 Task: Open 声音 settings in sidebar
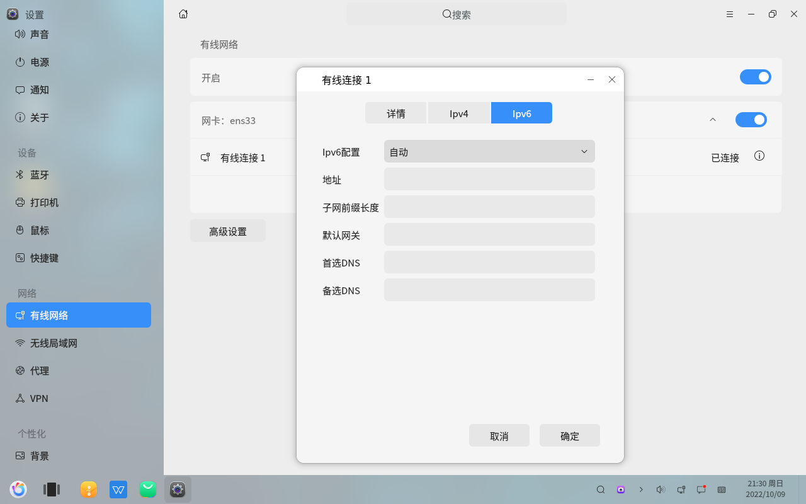click(79, 34)
